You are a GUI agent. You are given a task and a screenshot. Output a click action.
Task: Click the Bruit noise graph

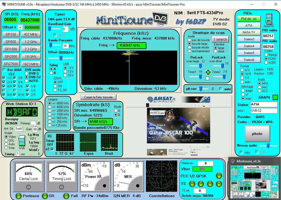[109, 142]
